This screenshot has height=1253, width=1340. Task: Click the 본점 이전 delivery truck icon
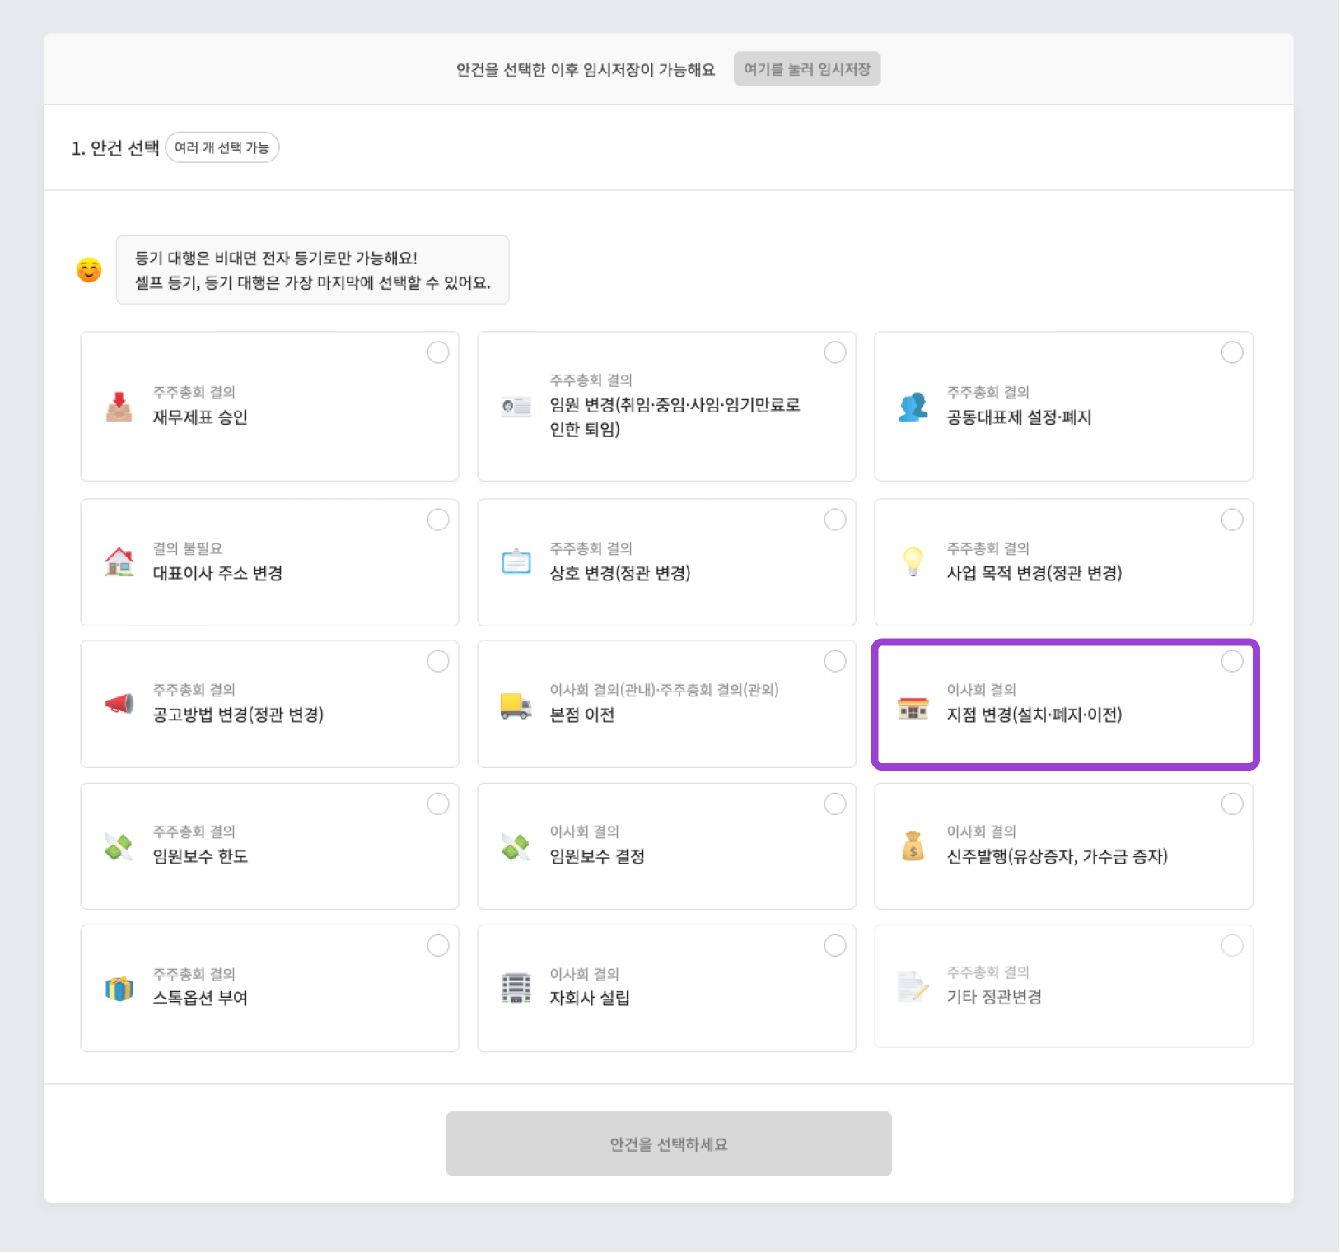pyautogui.click(x=516, y=706)
